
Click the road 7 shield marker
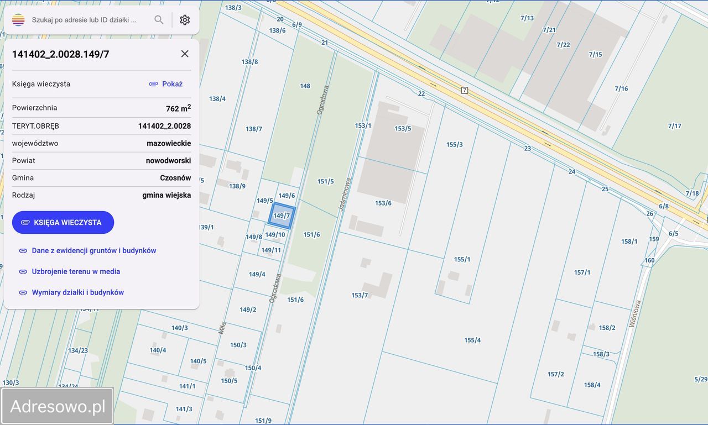pos(465,90)
